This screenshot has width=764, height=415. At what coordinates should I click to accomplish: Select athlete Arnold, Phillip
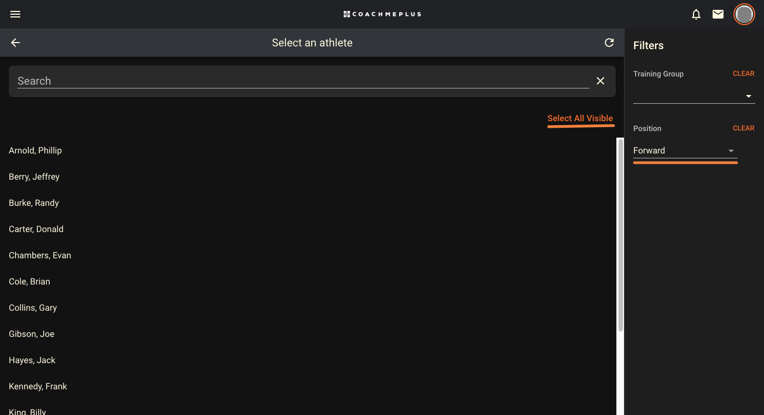click(35, 150)
